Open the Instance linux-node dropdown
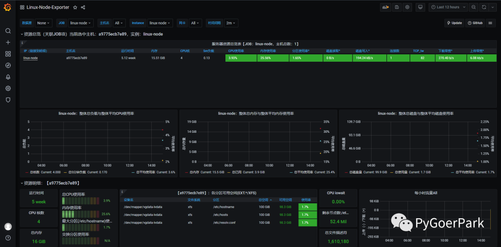 point(160,23)
